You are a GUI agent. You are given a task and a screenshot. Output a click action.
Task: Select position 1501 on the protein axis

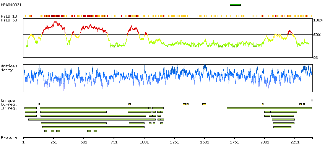point(205,142)
